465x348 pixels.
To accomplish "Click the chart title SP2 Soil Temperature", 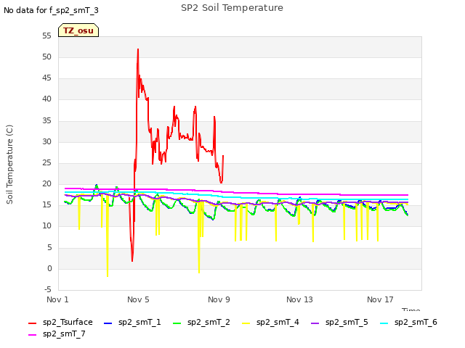I will (x=232, y=8).
